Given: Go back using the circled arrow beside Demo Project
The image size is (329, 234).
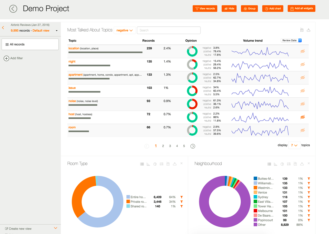Looking at the screenshot, I should pyautogui.click(x=13, y=9).
